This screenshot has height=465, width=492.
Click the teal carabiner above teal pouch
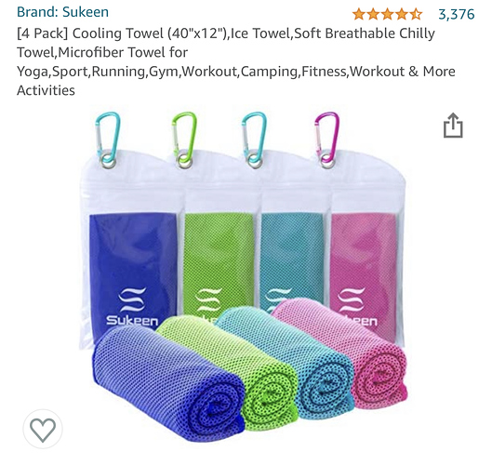(255, 139)
